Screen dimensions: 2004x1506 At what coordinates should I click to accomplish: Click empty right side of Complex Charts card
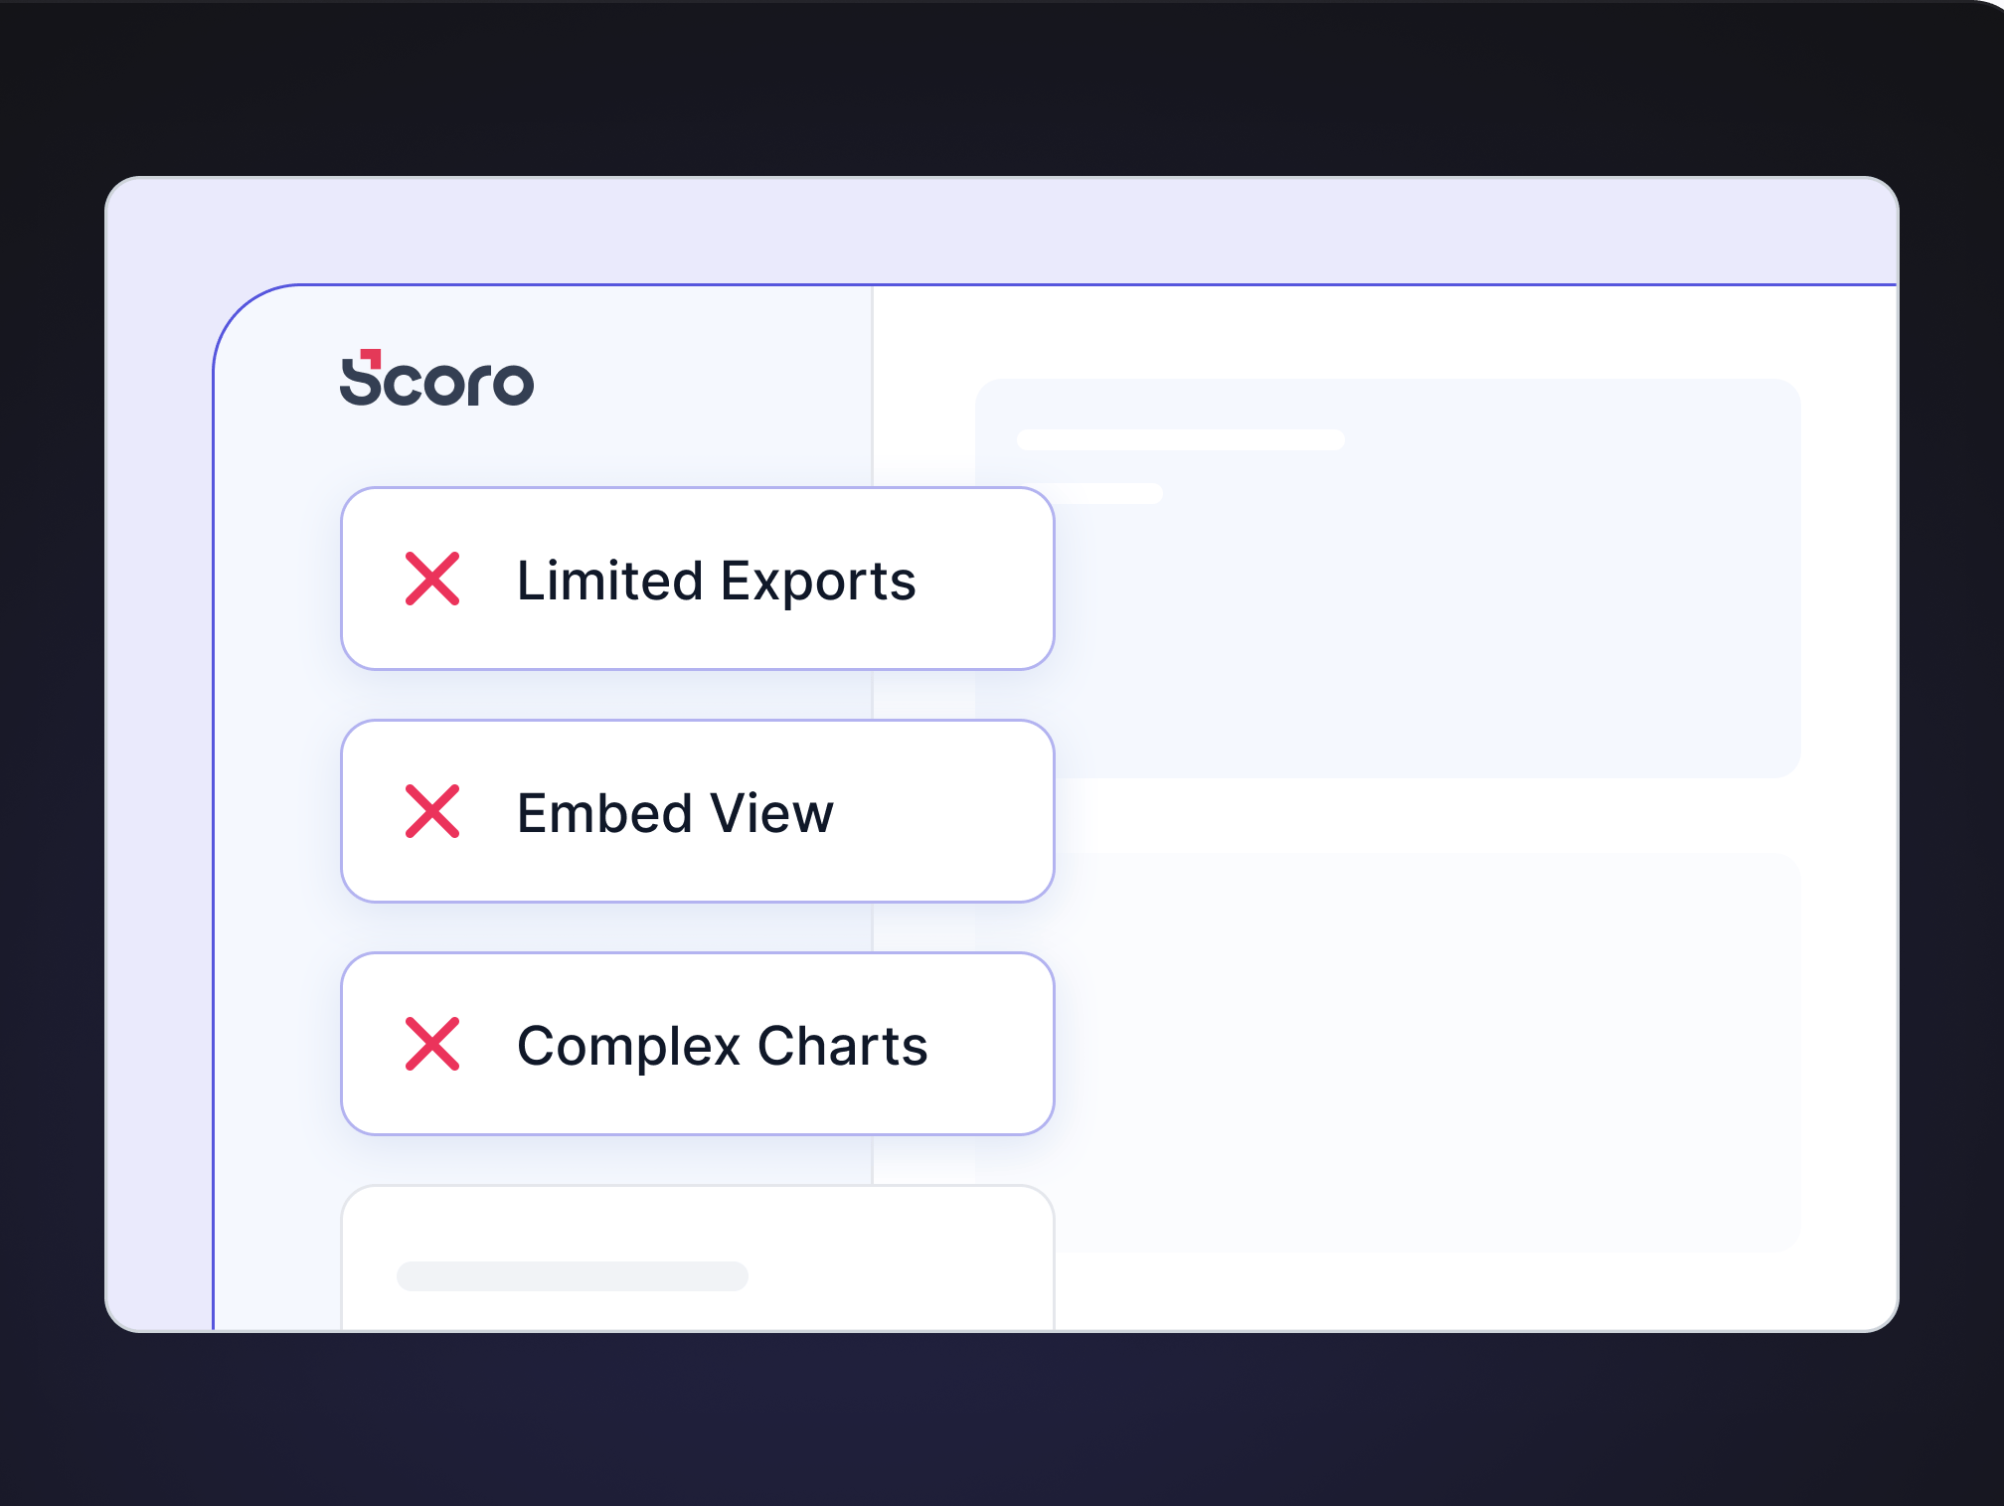click(x=994, y=1044)
